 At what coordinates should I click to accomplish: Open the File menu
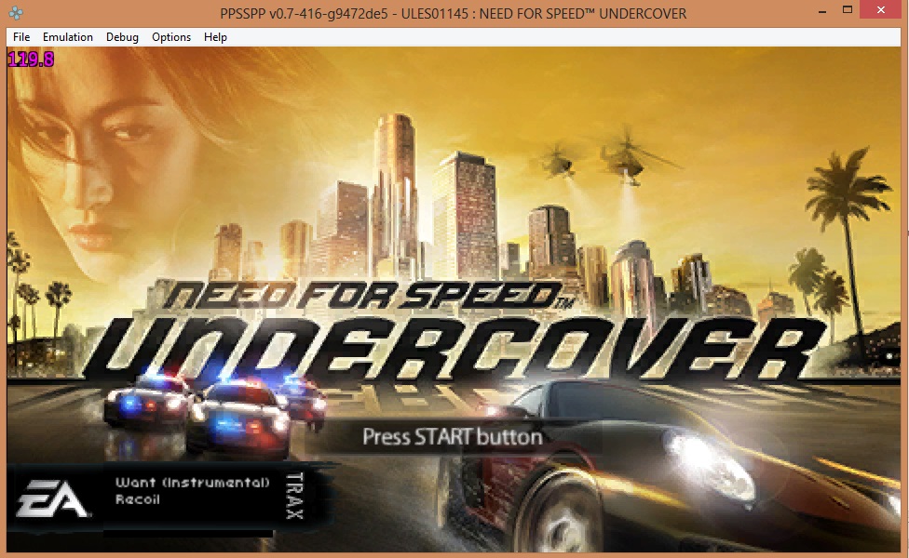[x=21, y=37]
